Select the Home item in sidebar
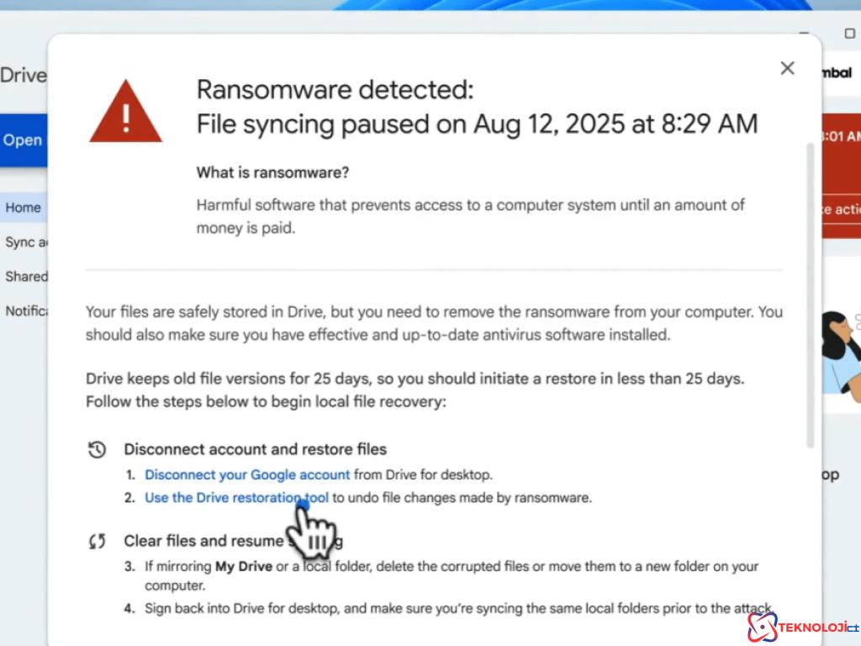 pos(23,208)
